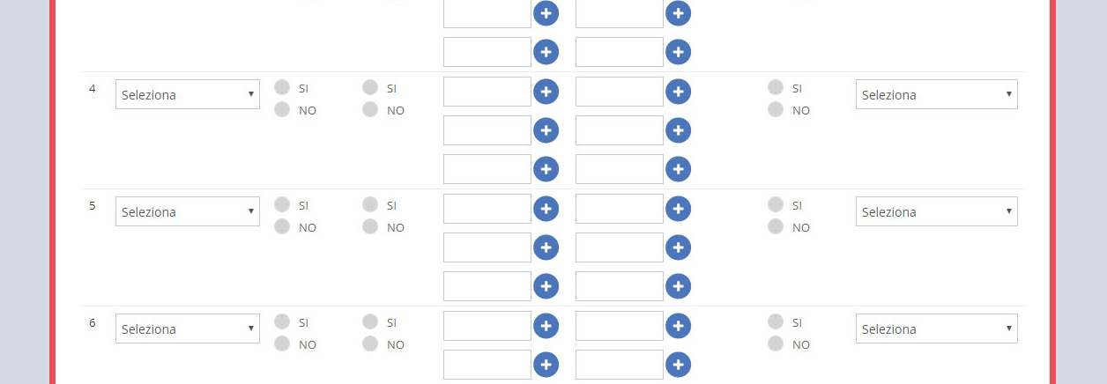Hit the plus beside row 5's first right input
Screen dimensions: 1107x384
(x=678, y=209)
